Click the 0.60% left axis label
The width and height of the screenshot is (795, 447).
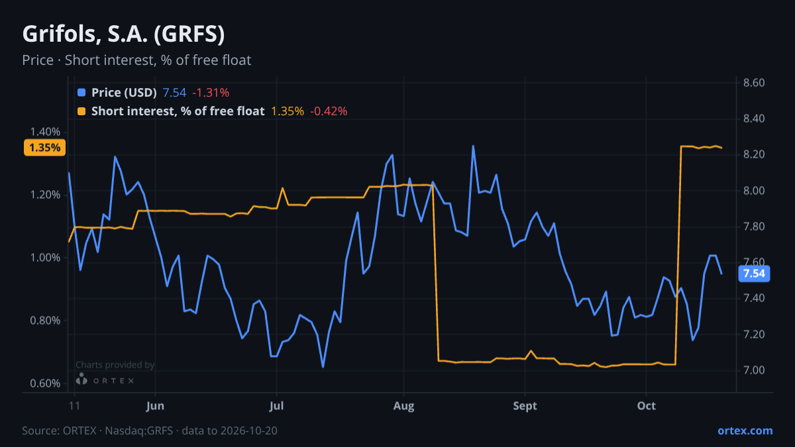click(46, 383)
